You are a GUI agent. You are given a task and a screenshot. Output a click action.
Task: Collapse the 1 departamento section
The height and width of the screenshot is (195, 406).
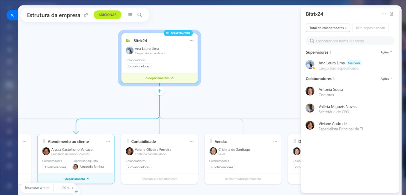point(76,179)
